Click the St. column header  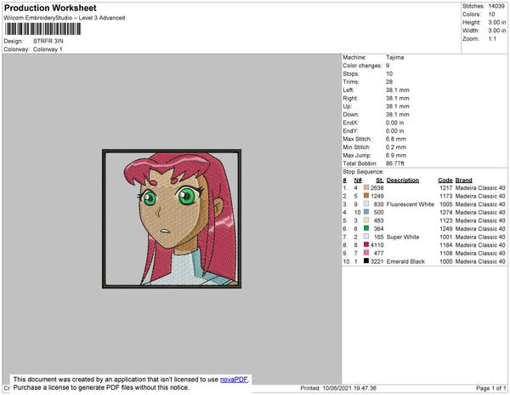[x=380, y=180]
